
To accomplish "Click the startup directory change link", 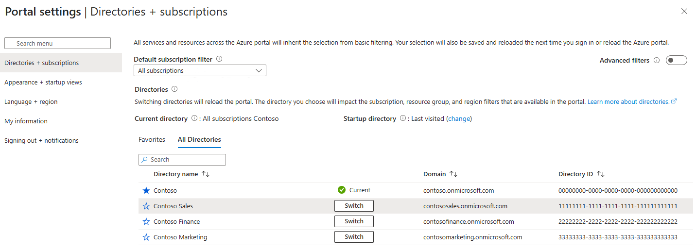I will (459, 118).
